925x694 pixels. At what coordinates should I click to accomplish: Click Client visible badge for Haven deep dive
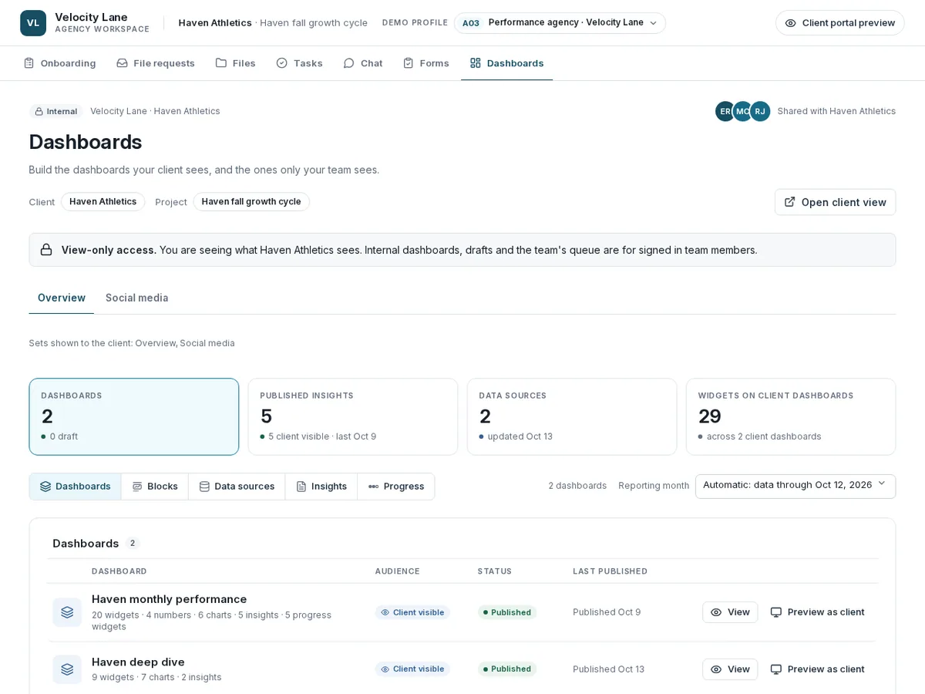[x=412, y=669]
